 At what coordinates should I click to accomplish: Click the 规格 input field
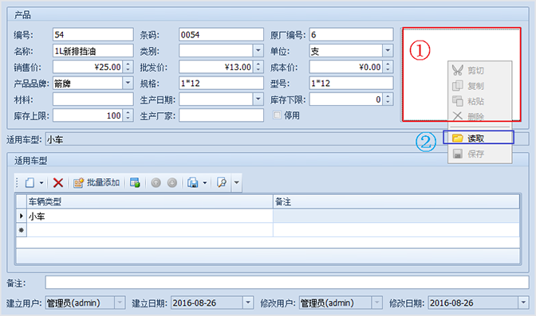pyautogui.click(x=221, y=83)
